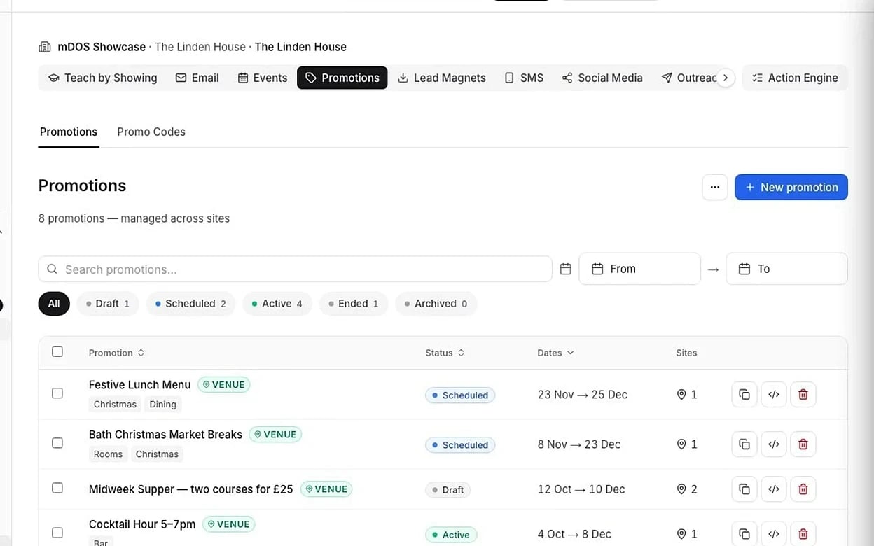Click VENUE badge on Bath Christmas Market Breaks
This screenshot has height=546, width=874.
click(275, 434)
